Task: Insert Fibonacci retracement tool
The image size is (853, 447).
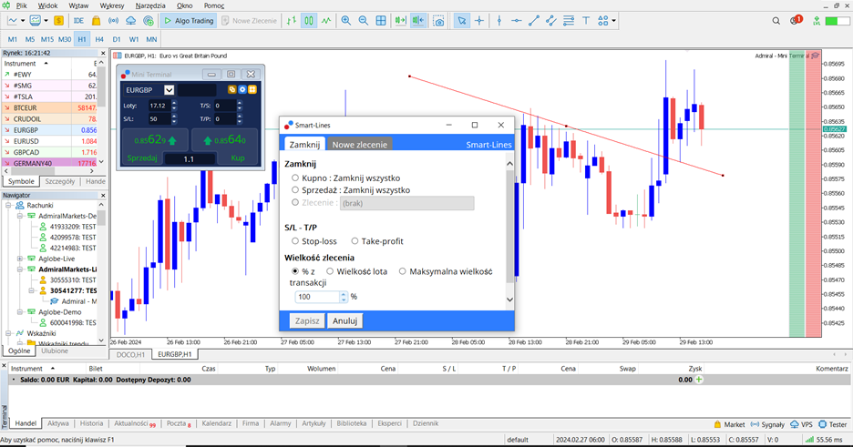Action: pyautogui.click(x=569, y=21)
